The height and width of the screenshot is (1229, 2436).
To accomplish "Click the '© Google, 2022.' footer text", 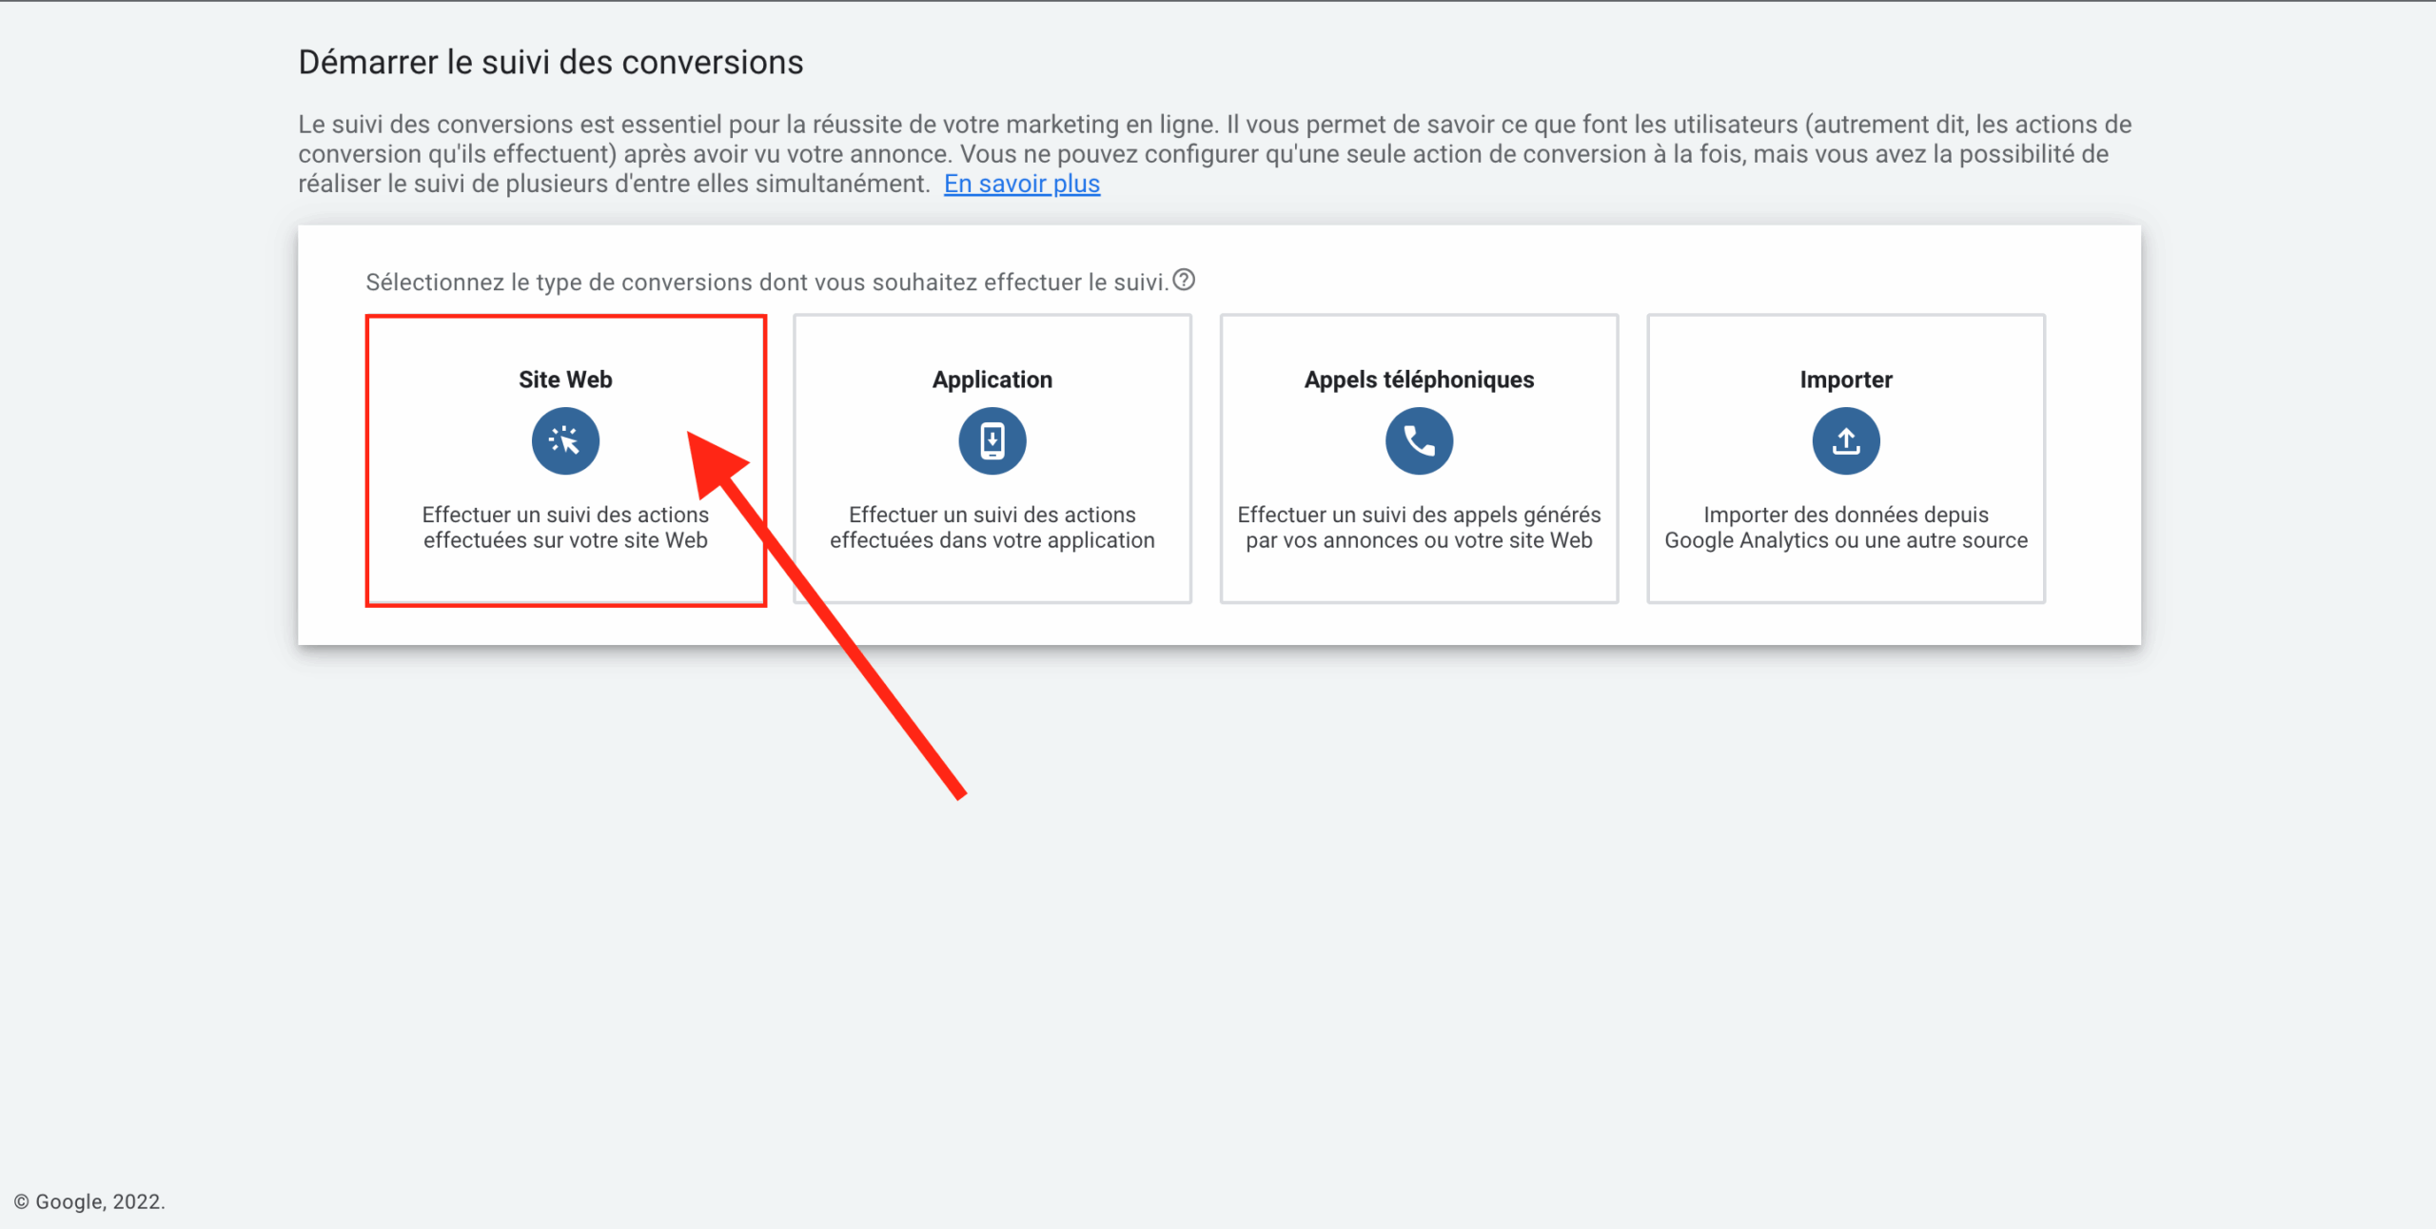I will click(89, 1201).
